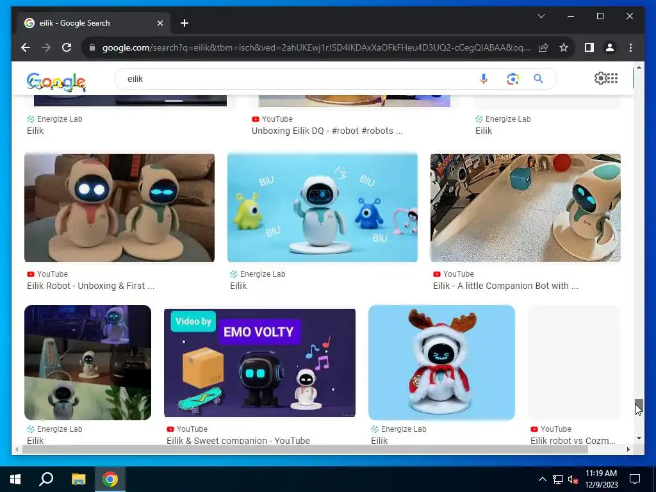The image size is (656, 492).
Task: Open the reindeer costume Eilik image
Action: [441, 363]
